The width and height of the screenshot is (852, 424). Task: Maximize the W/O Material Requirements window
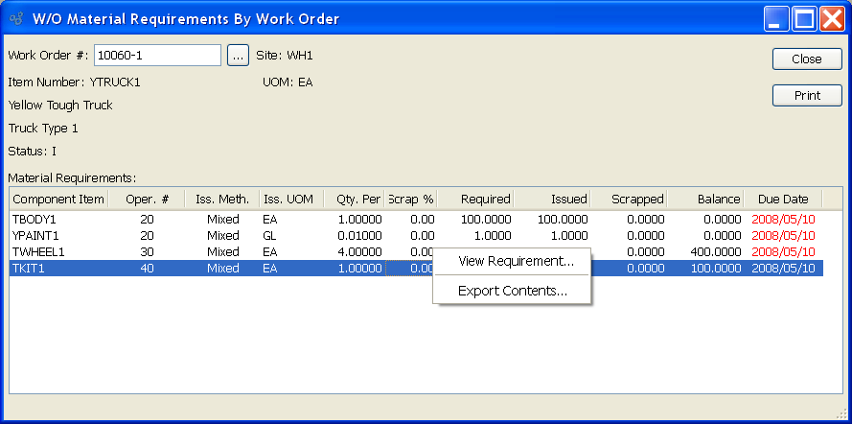coord(804,19)
